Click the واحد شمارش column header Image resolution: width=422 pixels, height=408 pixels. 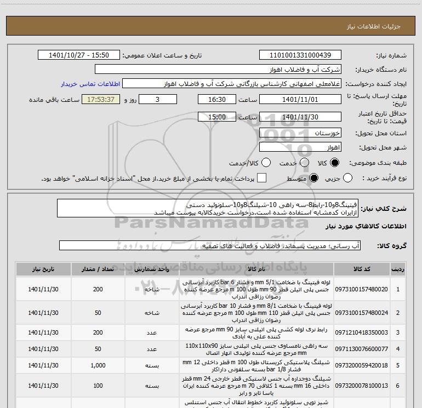tap(152, 269)
